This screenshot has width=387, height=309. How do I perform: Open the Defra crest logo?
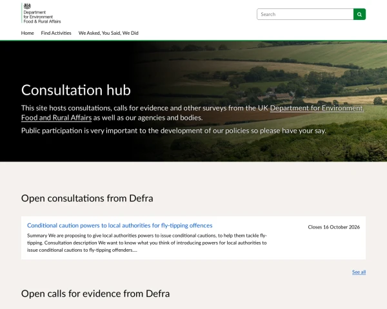point(41,14)
